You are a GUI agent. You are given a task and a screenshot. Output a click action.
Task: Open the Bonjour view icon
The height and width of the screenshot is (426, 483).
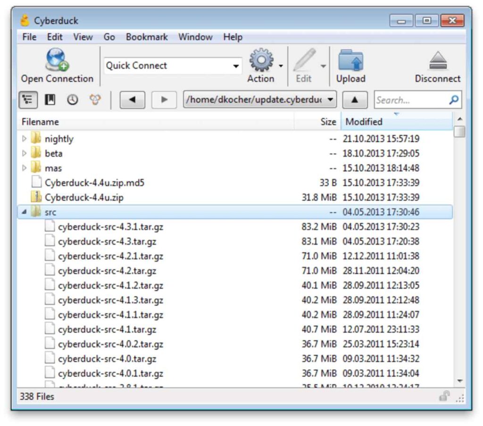click(x=95, y=100)
